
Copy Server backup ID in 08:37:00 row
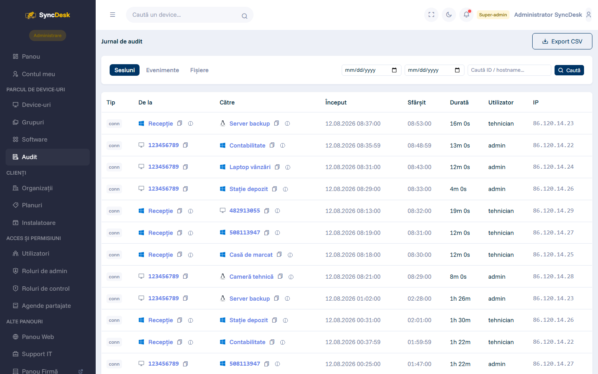277,123
